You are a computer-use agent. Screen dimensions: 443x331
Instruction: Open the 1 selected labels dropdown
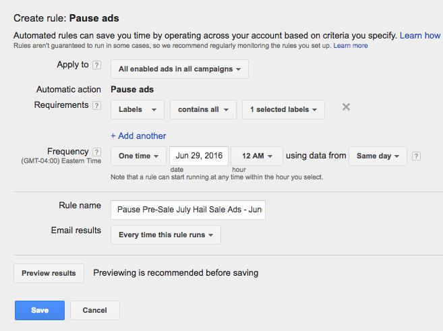[x=283, y=110]
